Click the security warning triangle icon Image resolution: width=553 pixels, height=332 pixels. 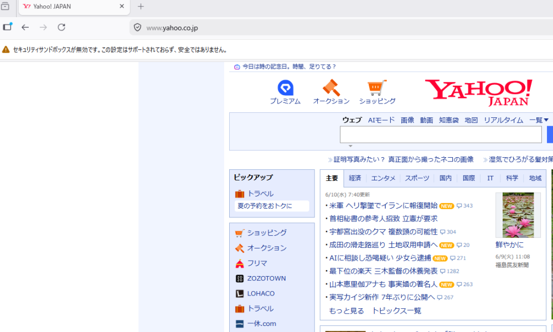(6, 50)
